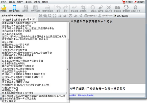The image size is (147, 103).
Task: Flip photo horizontally with mirror icon
Action: (76, 16)
